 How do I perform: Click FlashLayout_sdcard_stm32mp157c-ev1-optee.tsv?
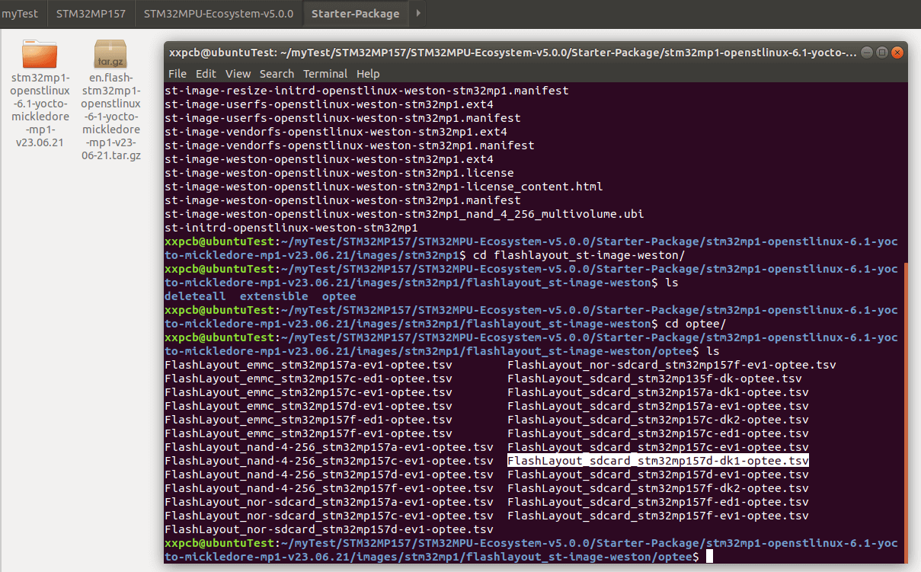pos(658,447)
